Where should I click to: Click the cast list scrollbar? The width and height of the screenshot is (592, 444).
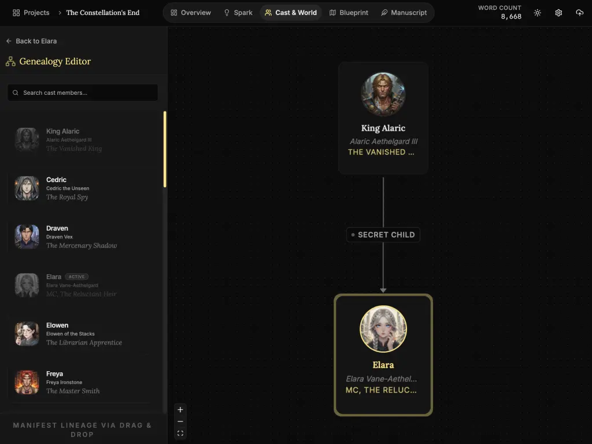165,149
